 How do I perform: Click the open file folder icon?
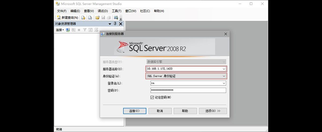[x=97, y=17]
